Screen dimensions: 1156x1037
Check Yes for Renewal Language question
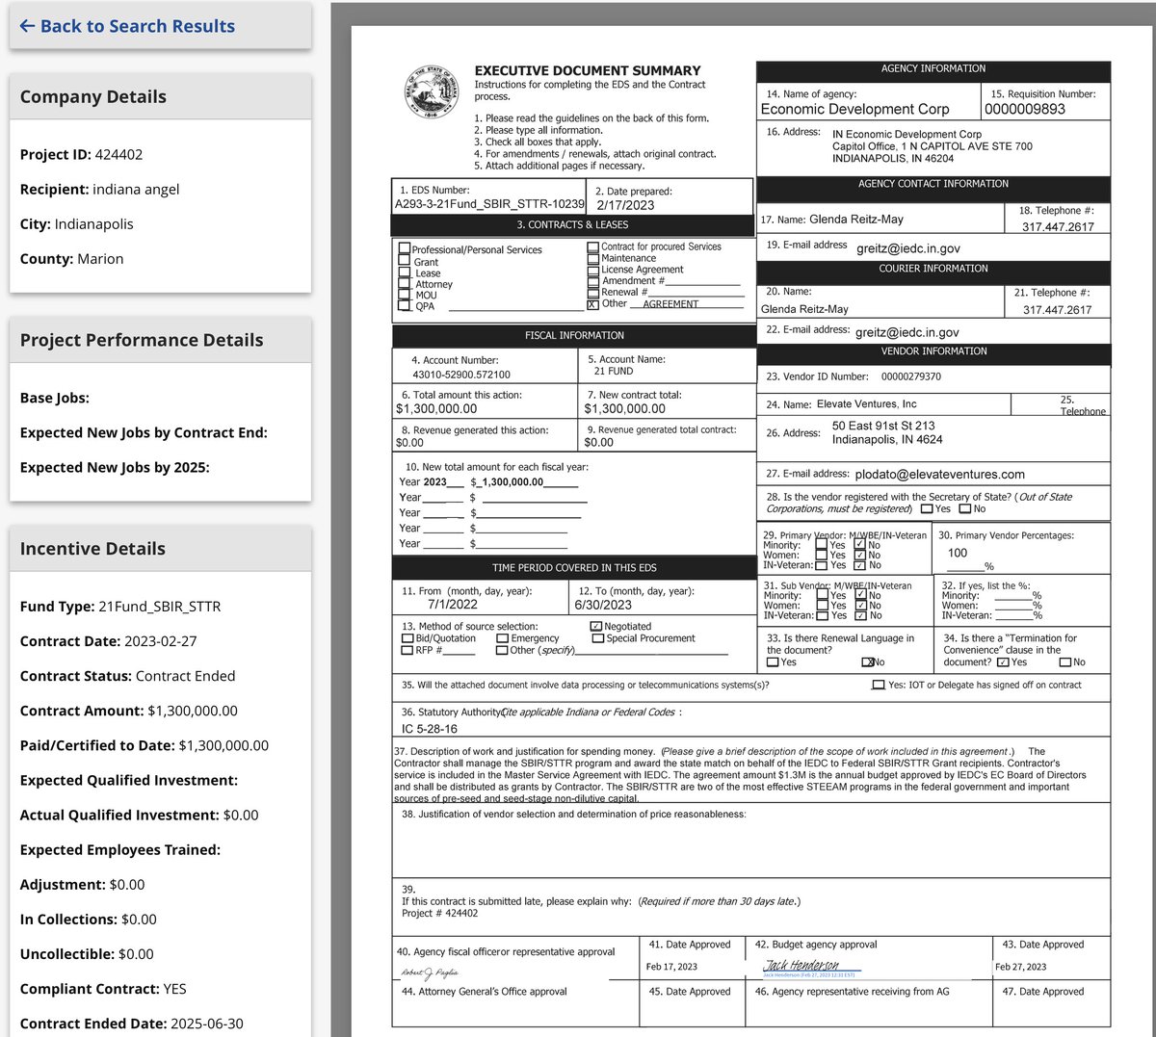tap(773, 662)
